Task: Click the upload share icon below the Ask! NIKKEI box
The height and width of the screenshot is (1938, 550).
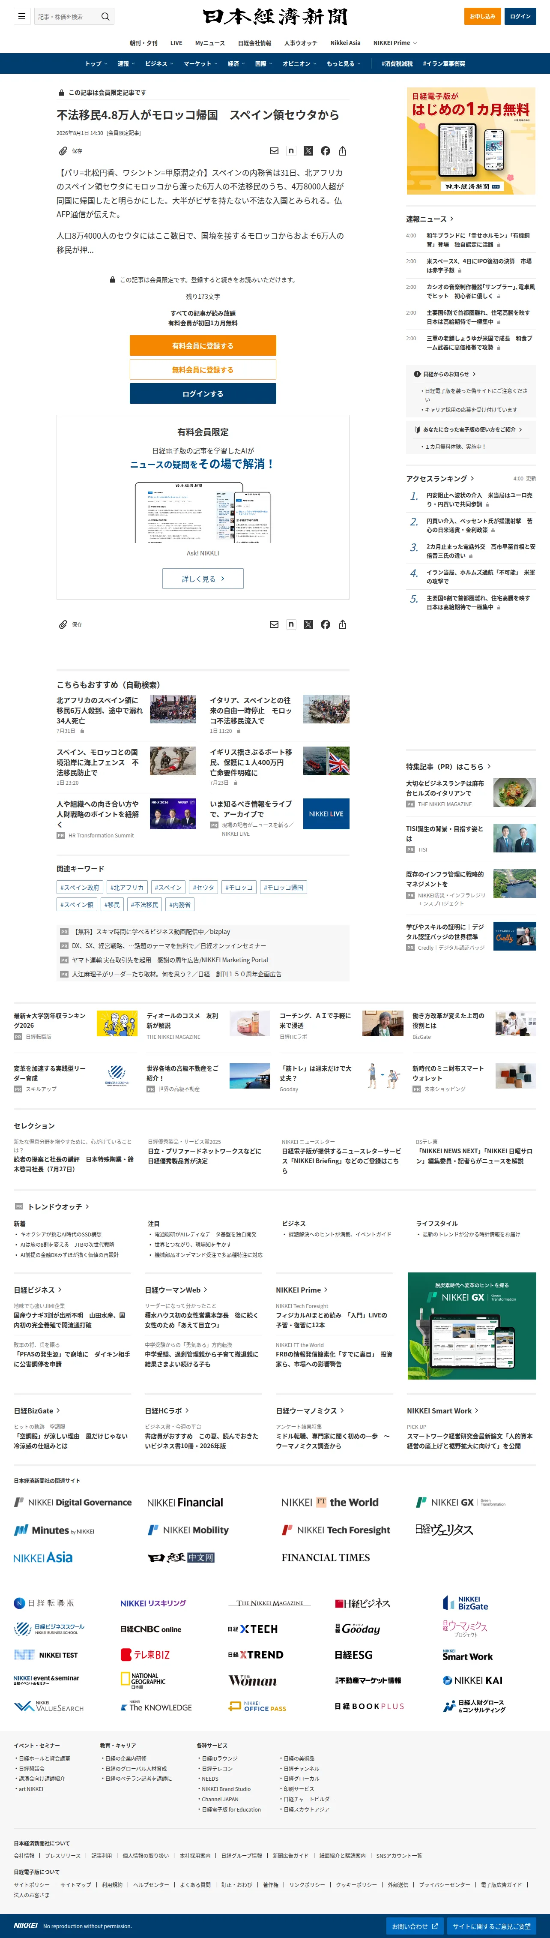Action: 342,624
